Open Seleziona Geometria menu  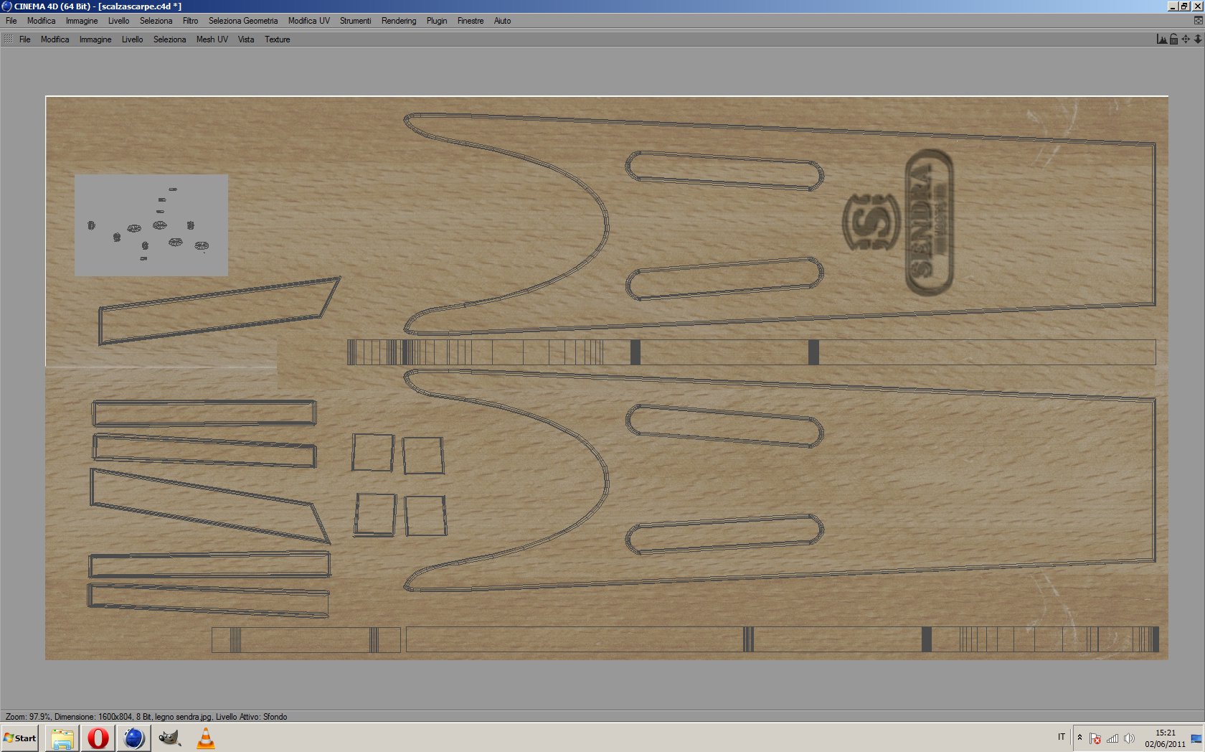[x=243, y=21]
